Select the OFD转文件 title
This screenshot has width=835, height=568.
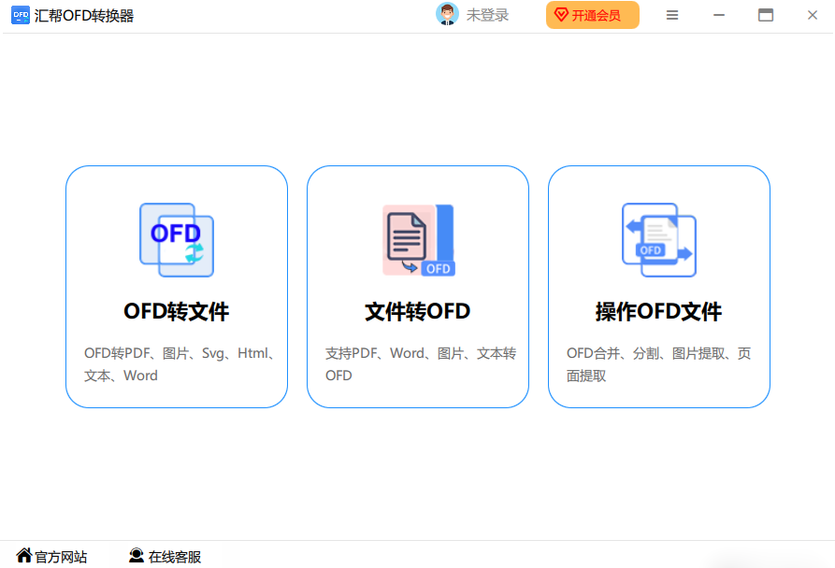[x=177, y=311]
